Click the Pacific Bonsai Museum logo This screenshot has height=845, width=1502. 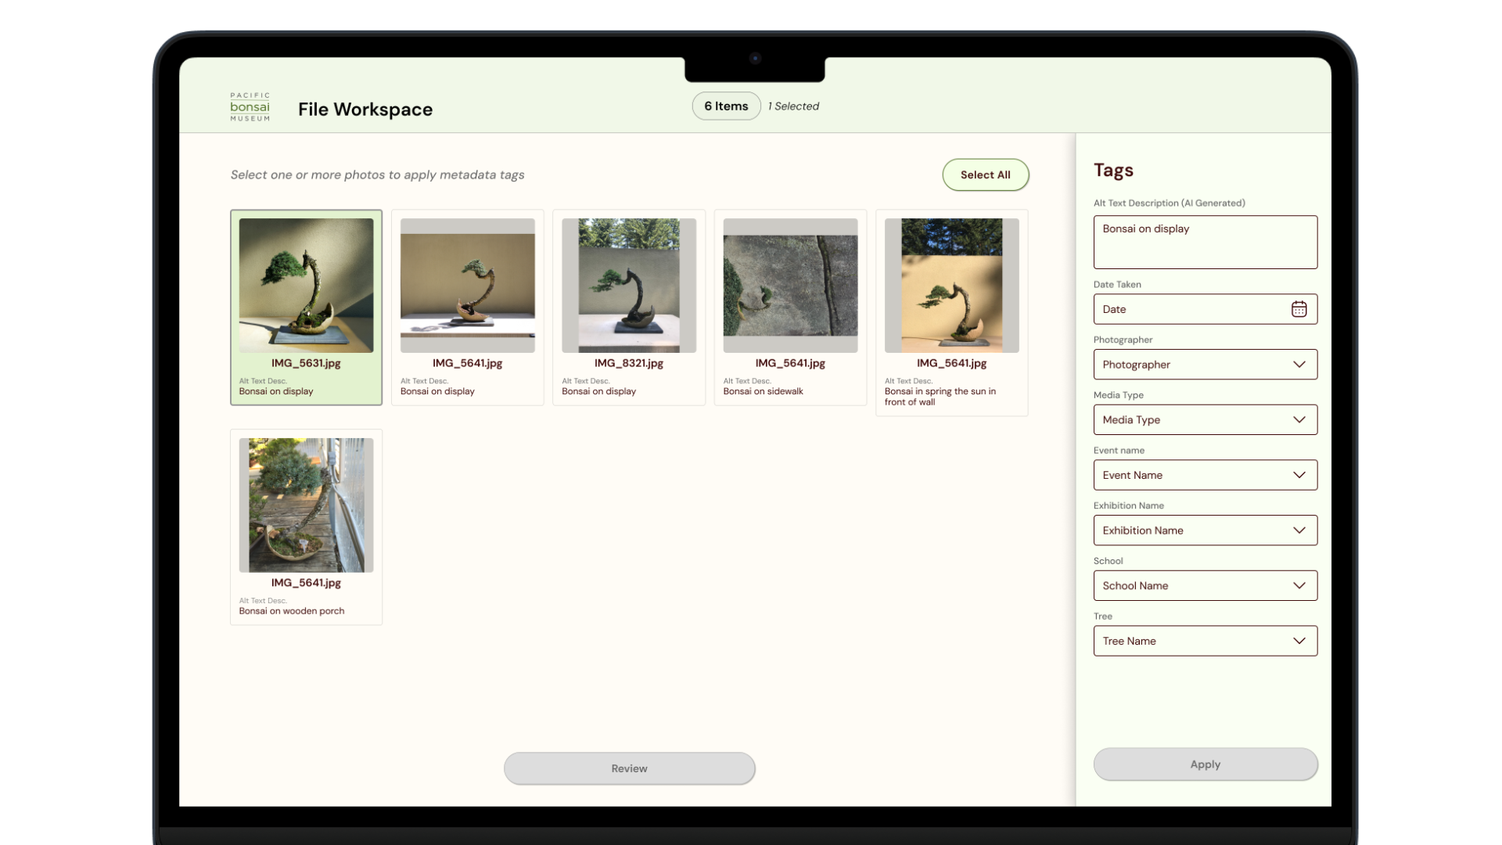[x=250, y=107]
